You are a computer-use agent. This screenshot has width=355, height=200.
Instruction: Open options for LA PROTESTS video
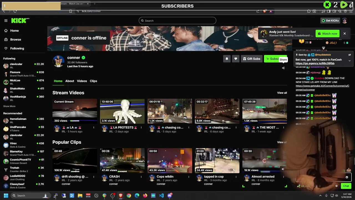pos(141,127)
